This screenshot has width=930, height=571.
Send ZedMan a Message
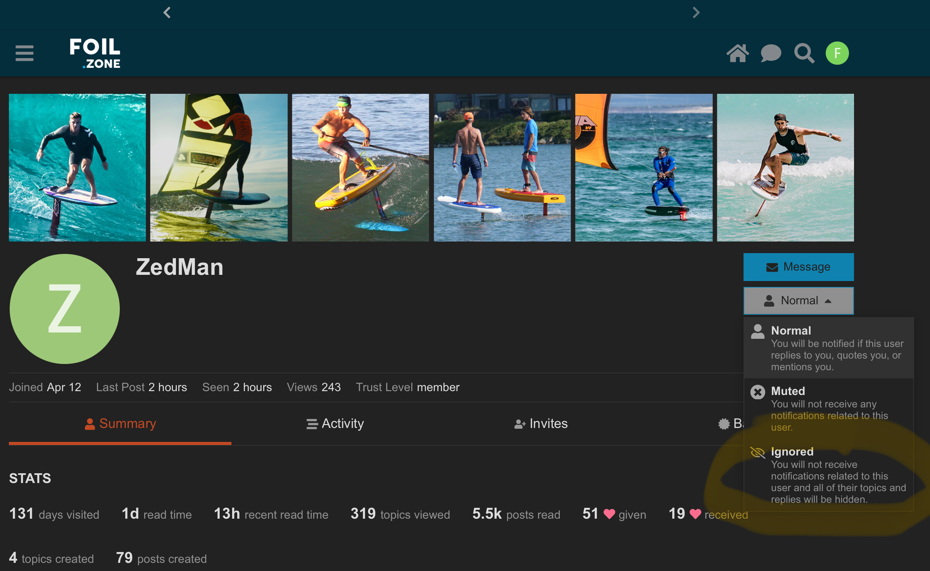(x=798, y=267)
